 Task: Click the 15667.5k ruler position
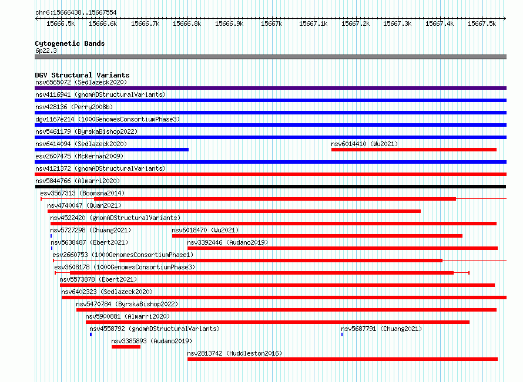[482, 23]
